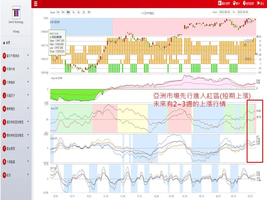
Task: Click the Open: 13447.360 tooltip value
Action: [57, 41]
